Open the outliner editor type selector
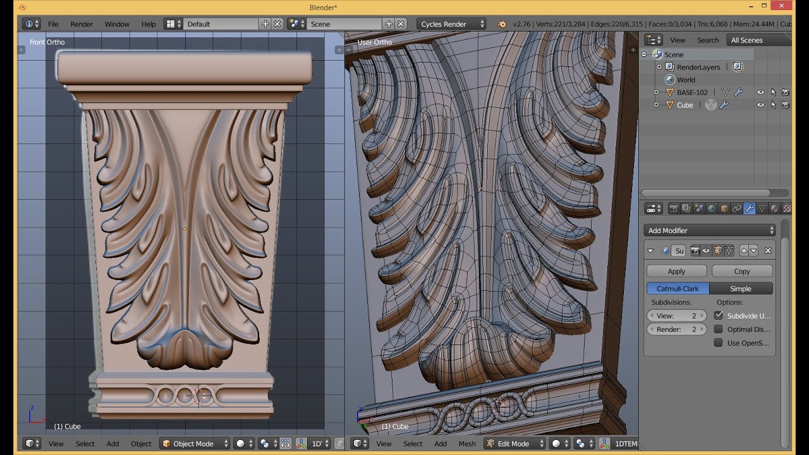 pyautogui.click(x=654, y=40)
